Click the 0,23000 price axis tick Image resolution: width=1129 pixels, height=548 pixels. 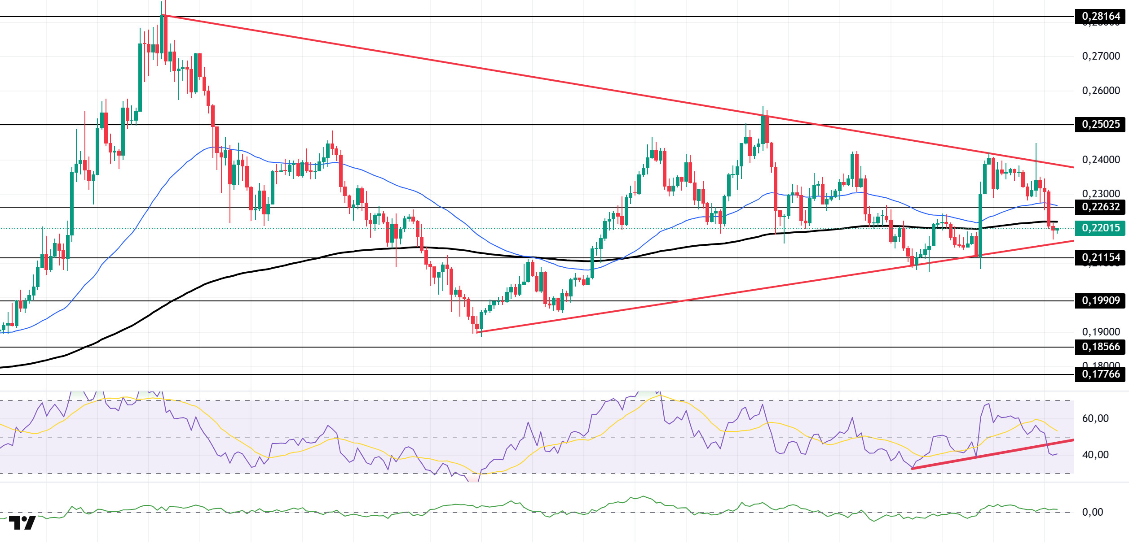pos(1101,194)
